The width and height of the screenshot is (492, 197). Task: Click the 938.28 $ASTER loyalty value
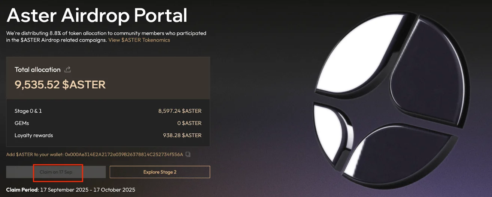[182, 135]
